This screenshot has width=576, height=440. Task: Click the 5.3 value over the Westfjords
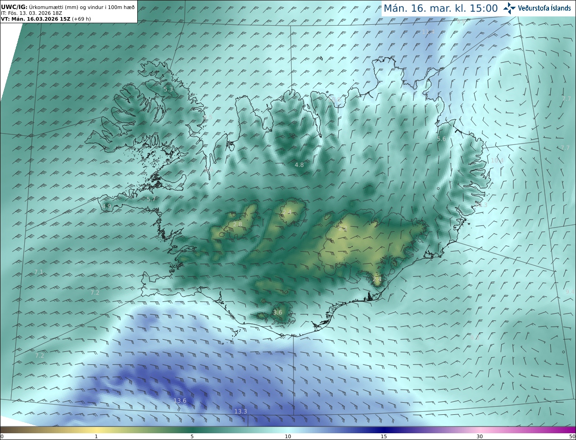click(x=168, y=90)
